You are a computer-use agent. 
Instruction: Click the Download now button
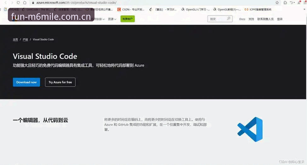(x=26, y=82)
